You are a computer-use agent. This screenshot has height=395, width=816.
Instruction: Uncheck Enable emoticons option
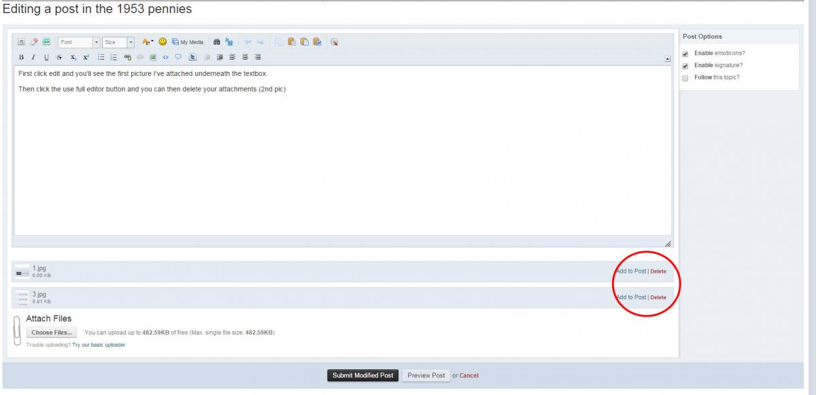point(685,54)
